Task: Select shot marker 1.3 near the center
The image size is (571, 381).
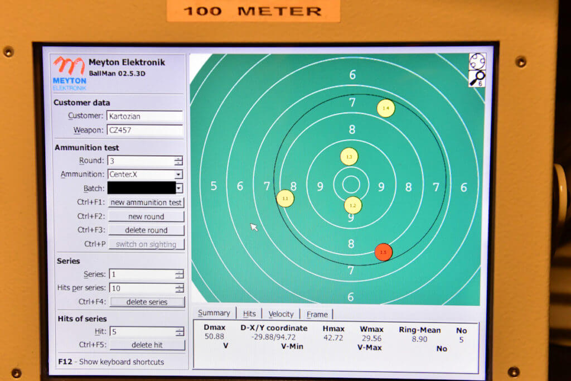Action: coord(349,157)
